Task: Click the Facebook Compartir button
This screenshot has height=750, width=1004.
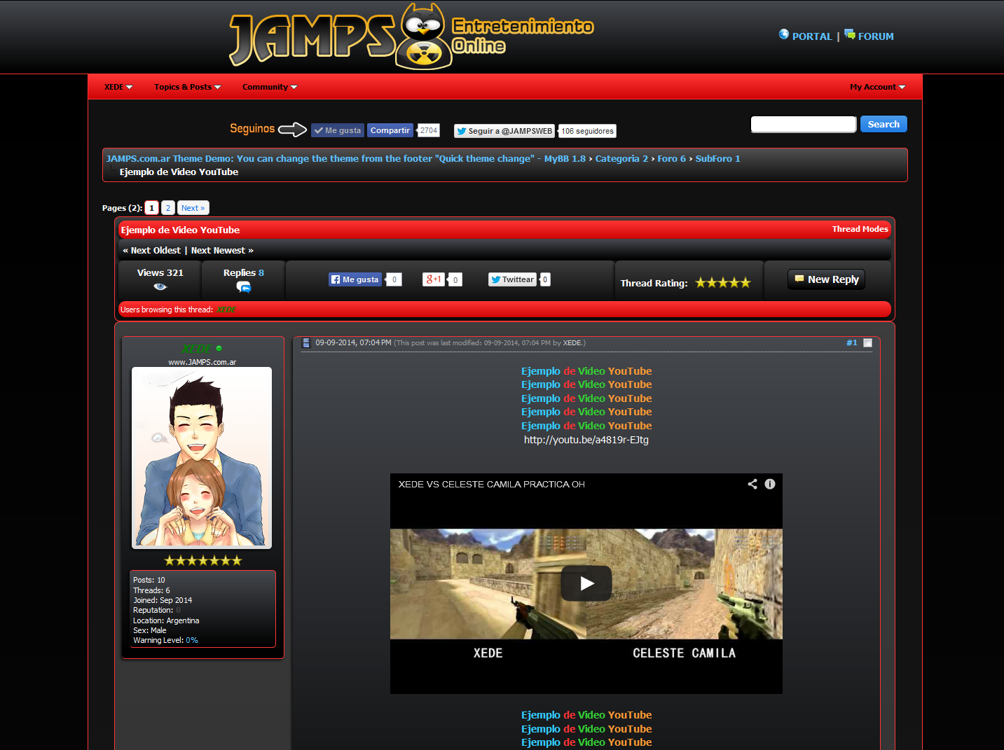Action: click(x=390, y=130)
